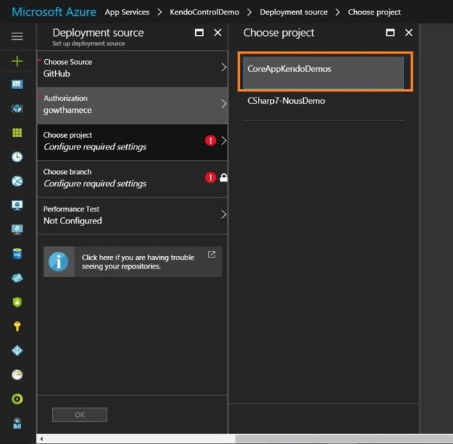Screen dimensions: 453x444
Task: Open the Resource groups cube icon
Action: 17,109
